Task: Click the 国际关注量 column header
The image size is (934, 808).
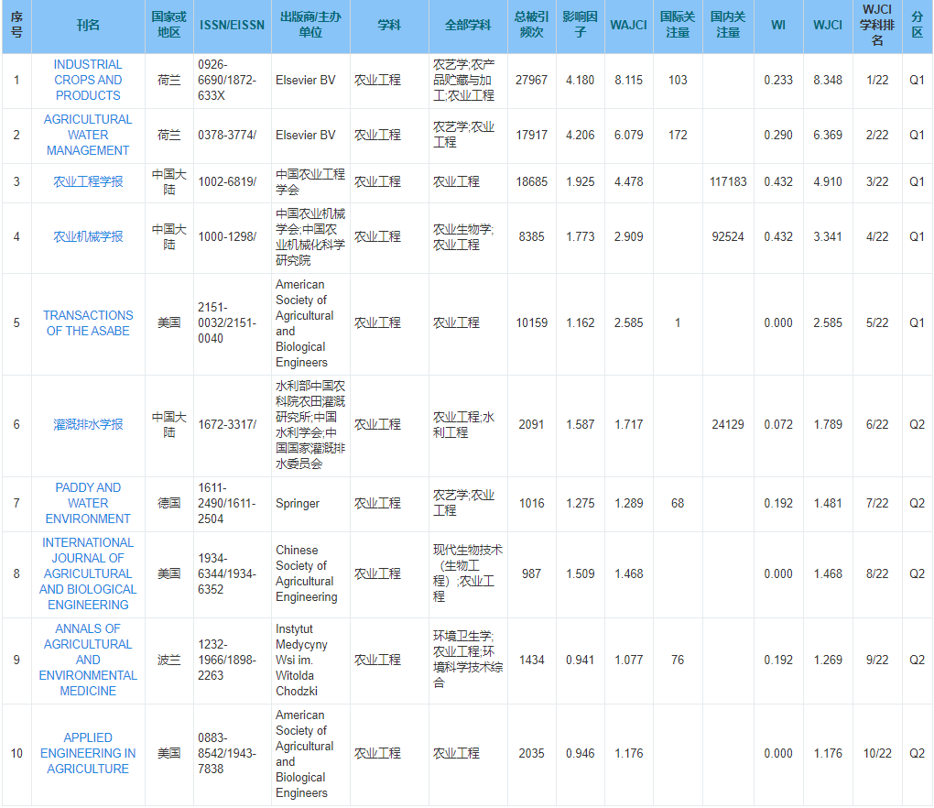Action: coord(678,25)
